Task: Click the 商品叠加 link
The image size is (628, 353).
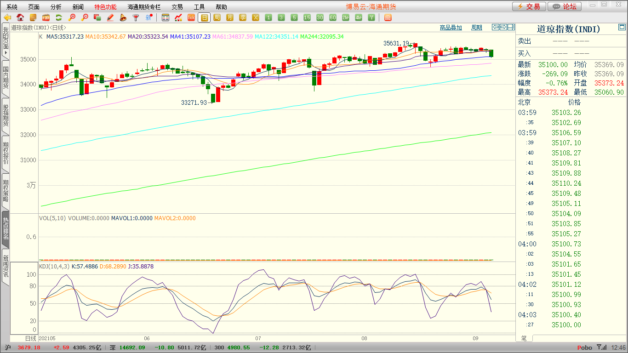Action: (x=451, y=28)
